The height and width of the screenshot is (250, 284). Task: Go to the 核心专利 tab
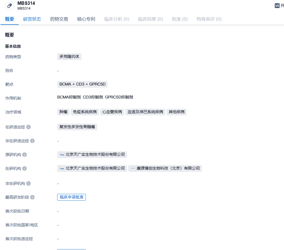[86, 19]
